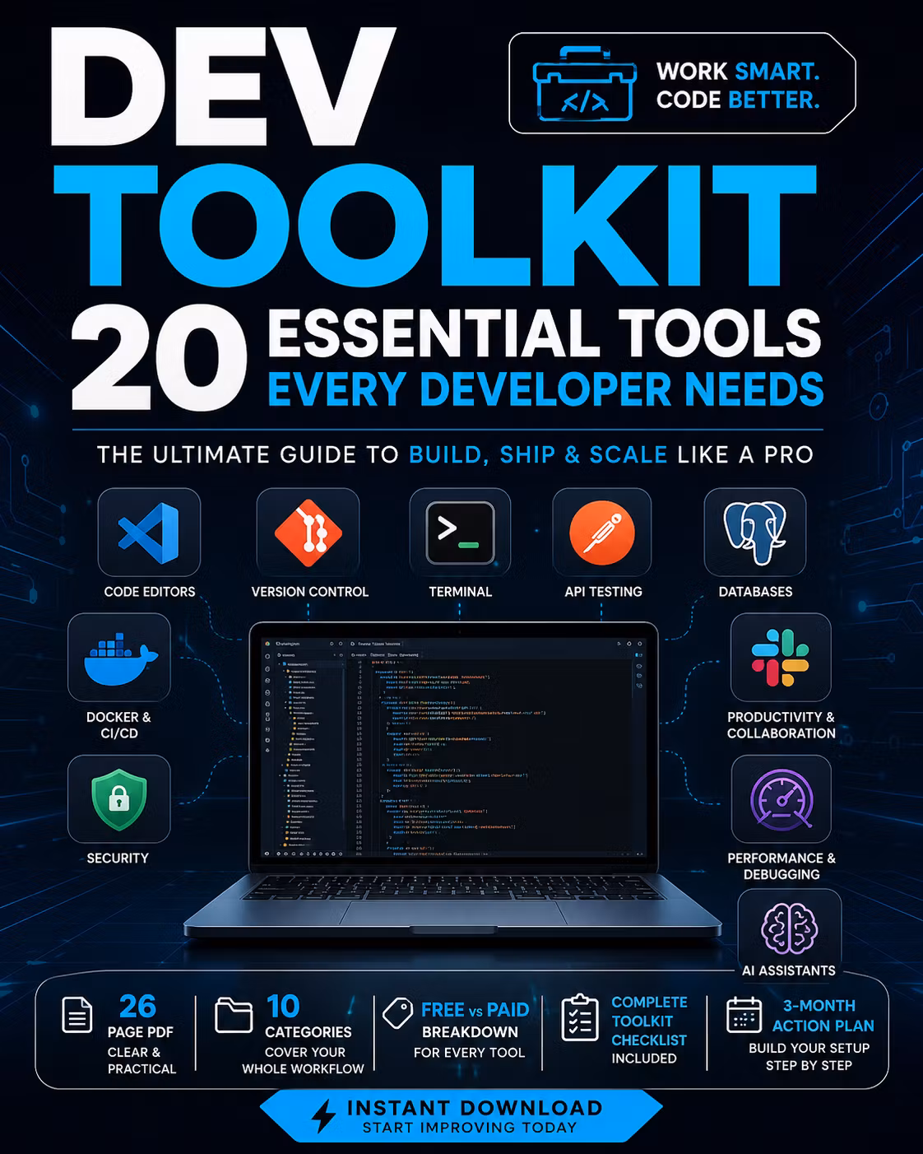The height and width of the screenshot is (1154, 923).
Task: Click "START IMPROVING TODAY" text
Action: 470,1128
